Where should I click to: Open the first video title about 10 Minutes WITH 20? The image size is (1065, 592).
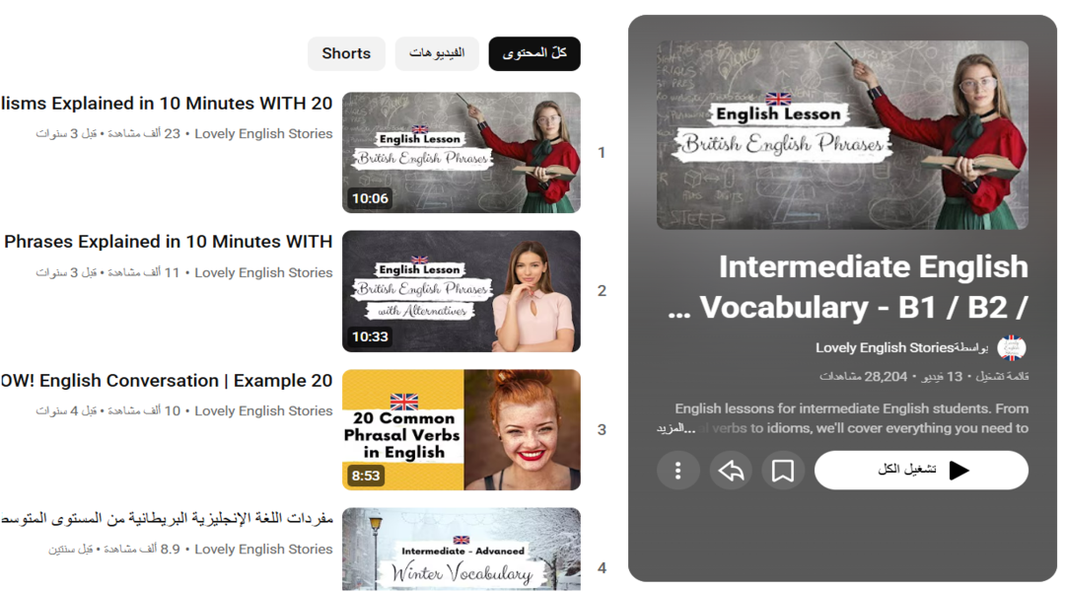click(166, 104)
